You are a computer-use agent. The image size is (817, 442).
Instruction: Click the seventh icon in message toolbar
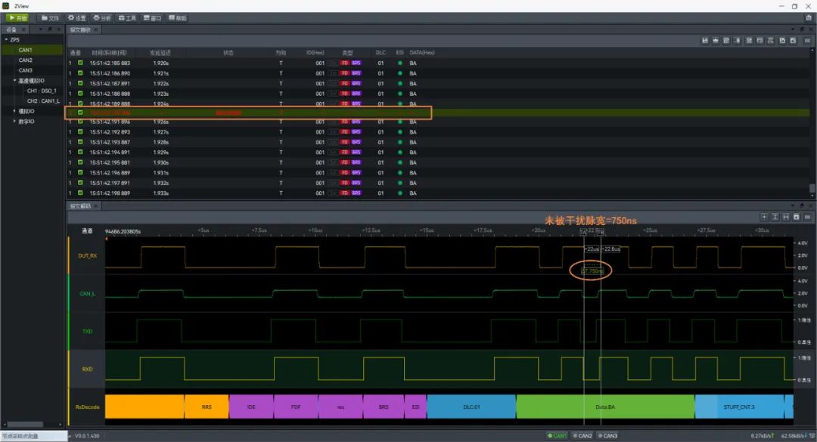(x=771, y=41)
